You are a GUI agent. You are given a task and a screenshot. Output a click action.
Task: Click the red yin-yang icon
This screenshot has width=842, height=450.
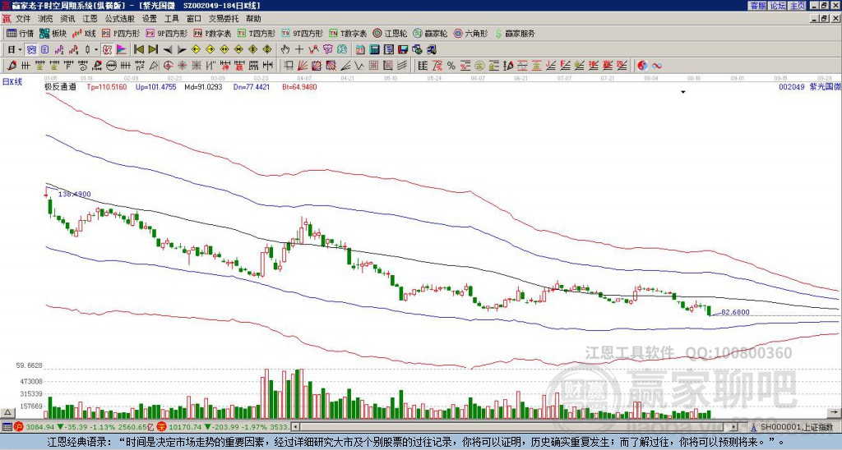[x=642, y=66]
